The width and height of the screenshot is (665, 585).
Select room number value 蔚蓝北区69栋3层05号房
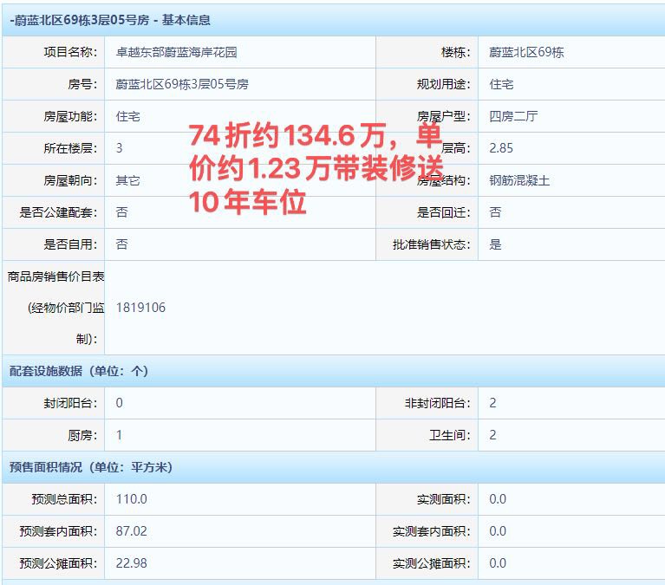coord(182,84)
